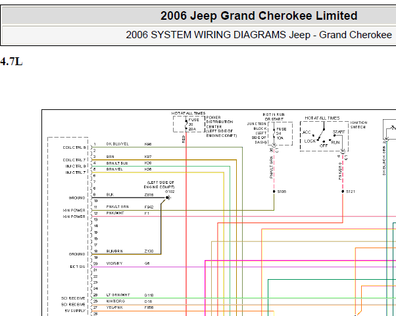396x316 pixels.
Task: Click the 'BRN/LT BLU' wire color label
Action: (x=117, y=163)
